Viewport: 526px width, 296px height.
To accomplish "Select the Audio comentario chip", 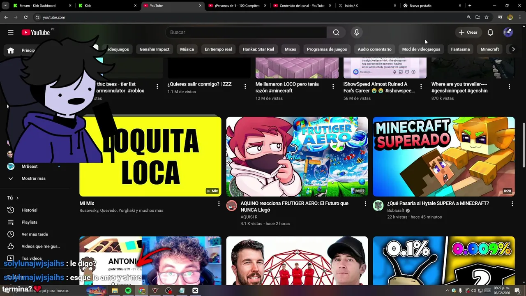I will (374, 49).
